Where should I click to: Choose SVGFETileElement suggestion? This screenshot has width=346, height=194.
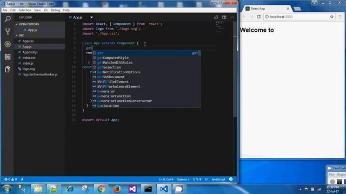click(147, 82)
